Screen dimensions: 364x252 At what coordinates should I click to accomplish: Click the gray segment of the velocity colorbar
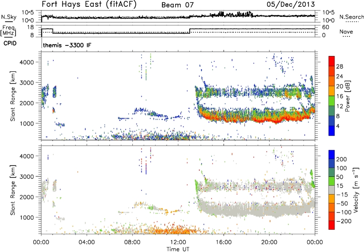332,190
